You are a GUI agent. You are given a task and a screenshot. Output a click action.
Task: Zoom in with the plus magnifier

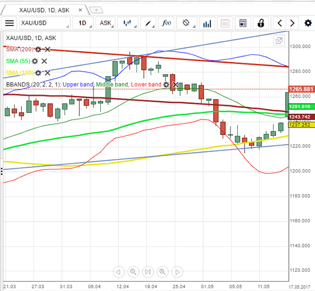click(162, 272)
